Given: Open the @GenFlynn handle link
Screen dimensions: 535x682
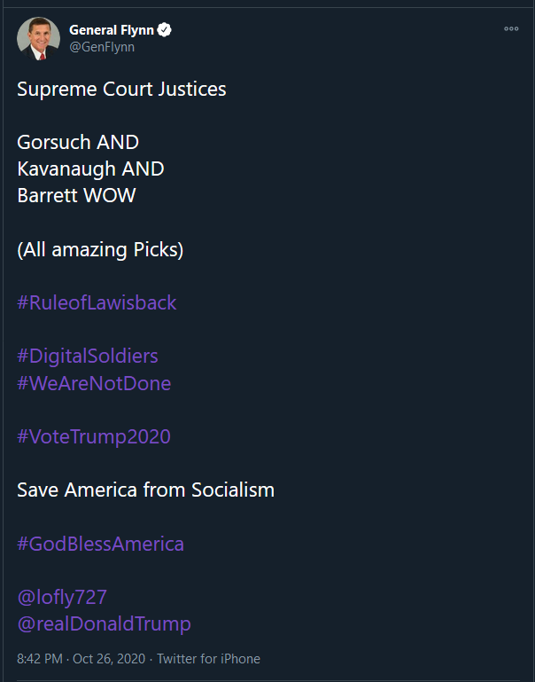Looking at the screenshot, I should [x=102, y=47].
